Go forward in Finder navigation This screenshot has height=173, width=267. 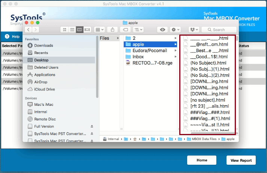(x=35, y=30)
